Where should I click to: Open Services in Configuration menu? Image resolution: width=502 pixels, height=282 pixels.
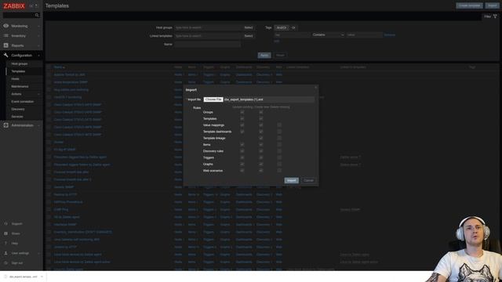tap(17, 117)
